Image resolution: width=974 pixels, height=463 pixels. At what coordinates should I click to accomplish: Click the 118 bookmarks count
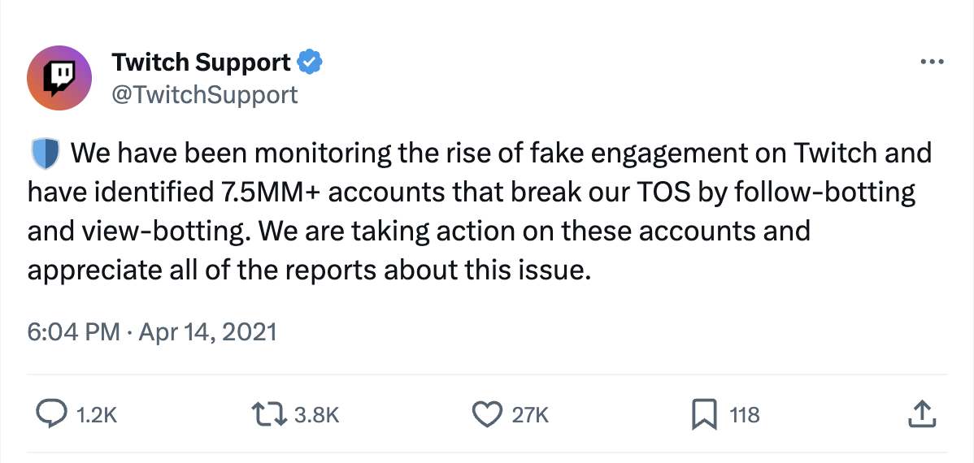[745, 416]
